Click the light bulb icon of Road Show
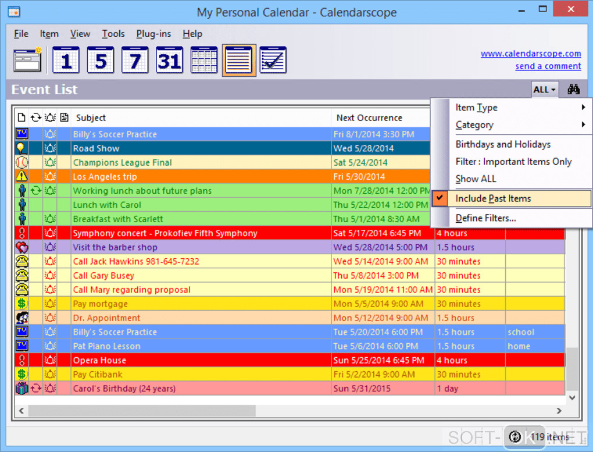The width and height of the screenshot is (593, 452). (22, 148)
